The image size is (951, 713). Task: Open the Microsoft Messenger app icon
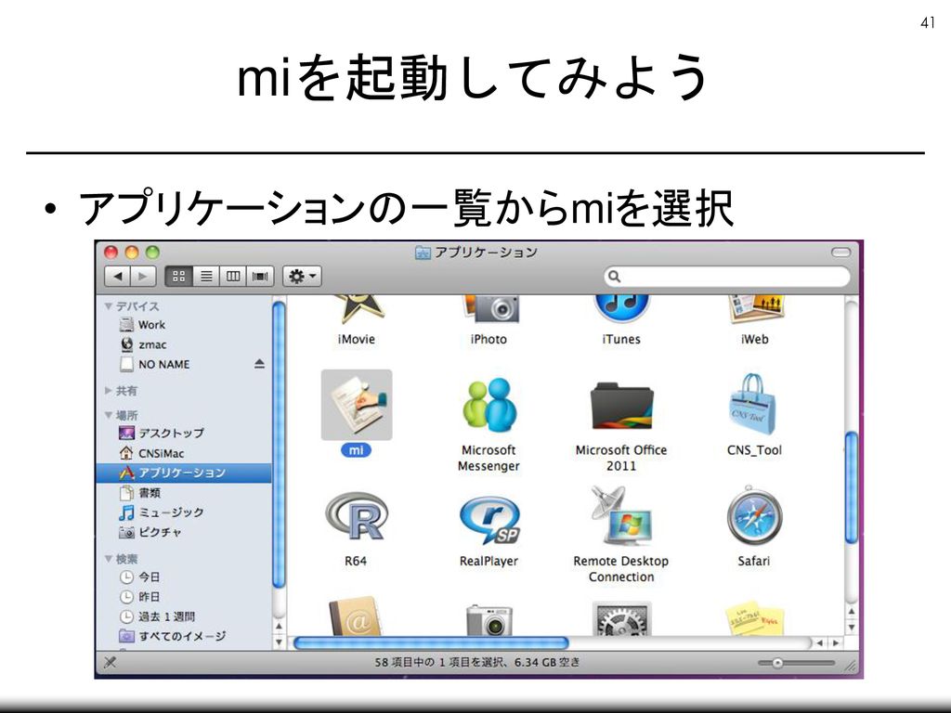(489, 405)
